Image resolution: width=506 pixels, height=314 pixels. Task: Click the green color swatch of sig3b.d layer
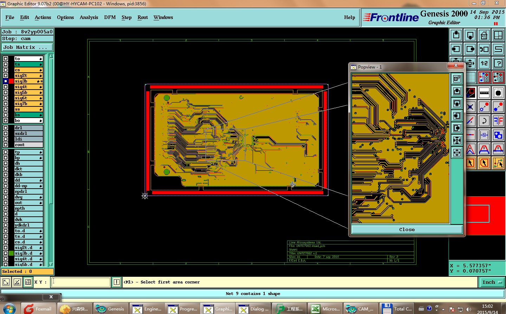click(x=11, y=253)
